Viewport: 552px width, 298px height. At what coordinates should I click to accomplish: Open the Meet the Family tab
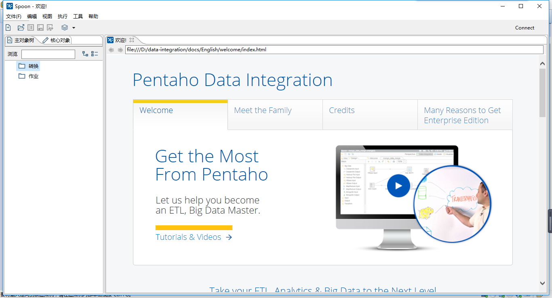[275, 115]
